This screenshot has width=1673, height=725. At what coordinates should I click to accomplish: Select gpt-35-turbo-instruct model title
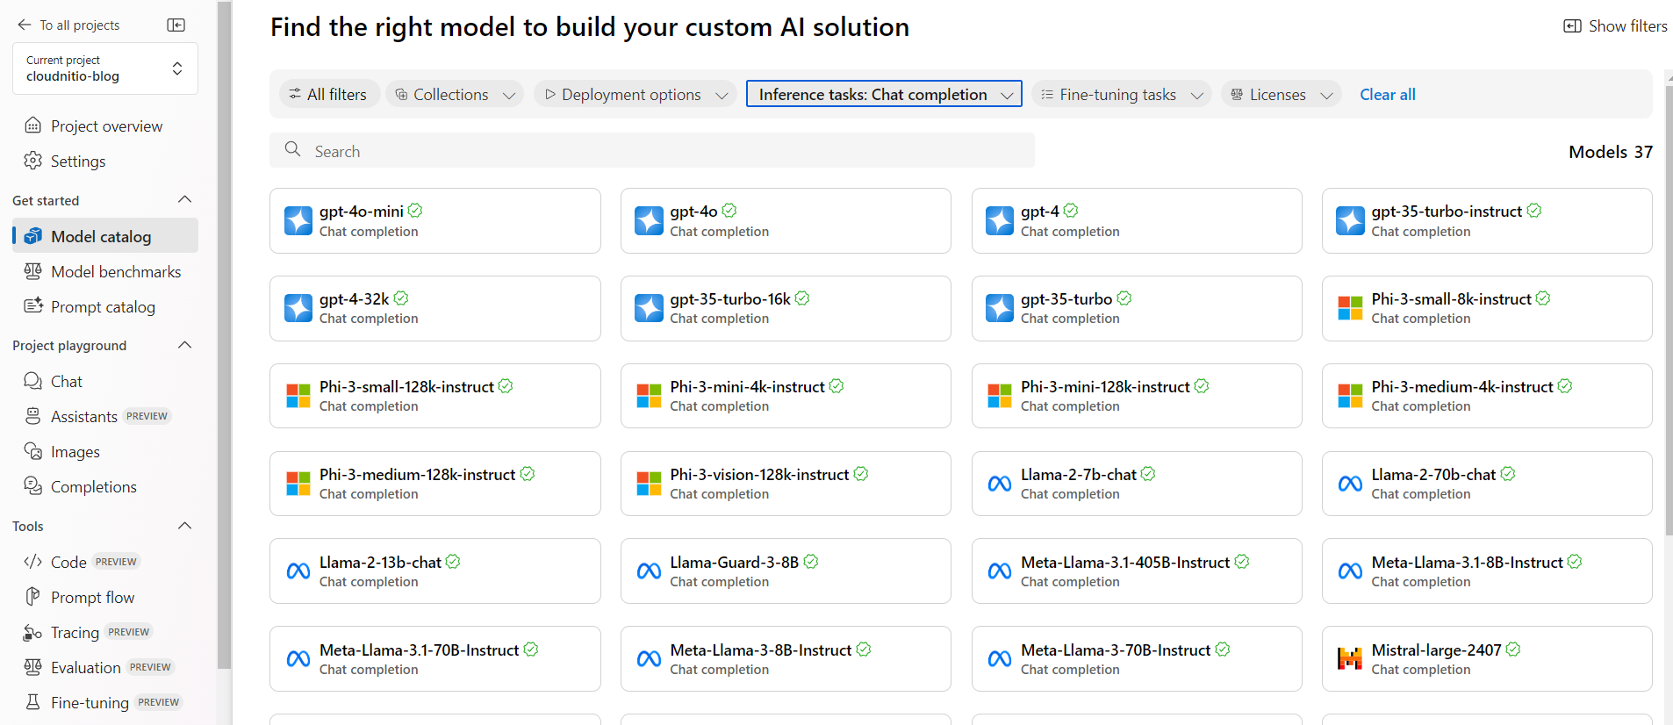coord(1447,212)
